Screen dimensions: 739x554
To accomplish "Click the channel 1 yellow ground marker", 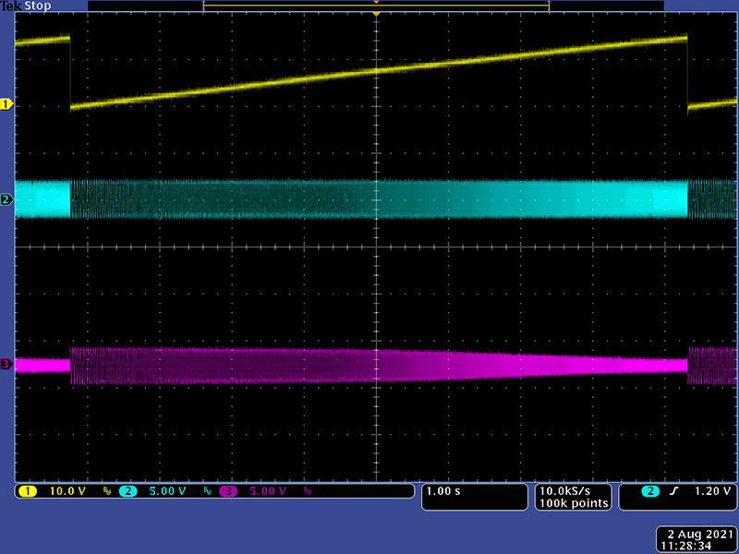I will pyautogui.click(x=6, y=105).
